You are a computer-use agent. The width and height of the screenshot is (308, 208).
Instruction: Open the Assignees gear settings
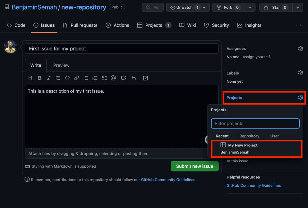301,49
